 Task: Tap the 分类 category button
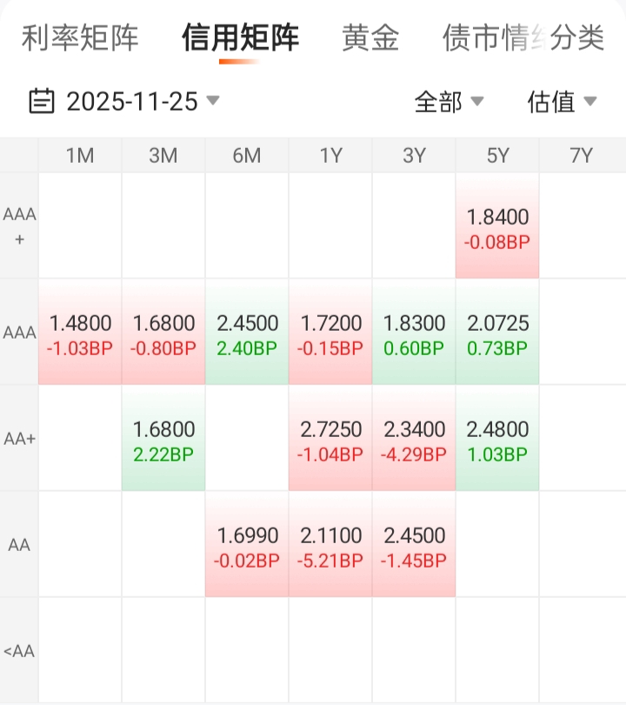[x=577, y=38]
